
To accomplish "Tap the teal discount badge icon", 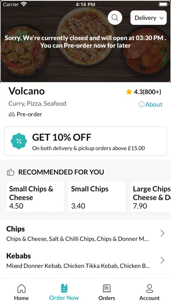I will [x=19, y=141].
